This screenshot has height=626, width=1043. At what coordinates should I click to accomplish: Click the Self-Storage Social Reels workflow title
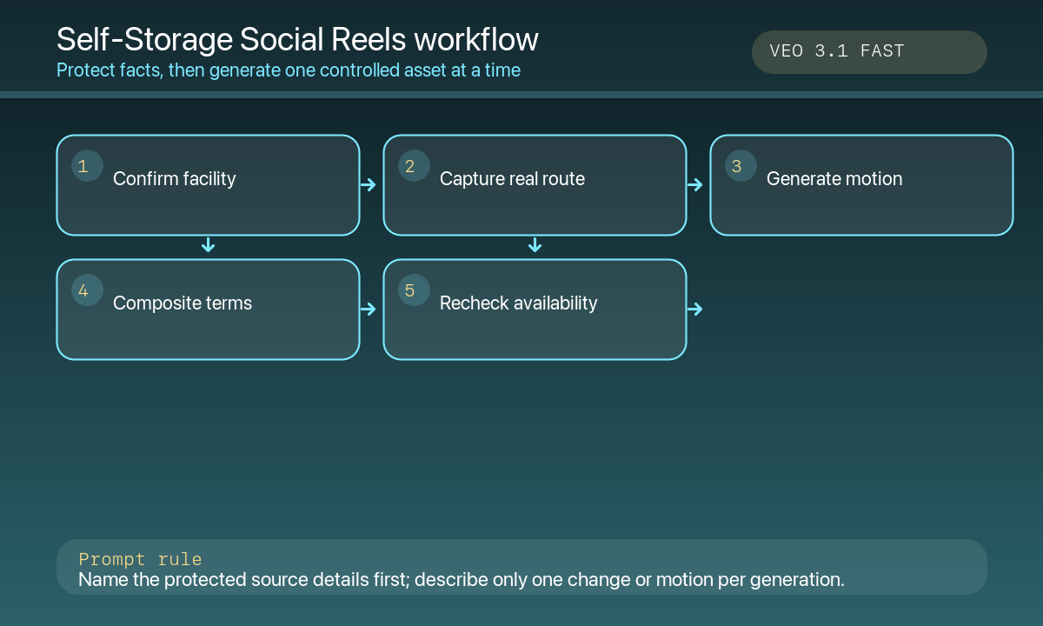(x=297, y=40)
